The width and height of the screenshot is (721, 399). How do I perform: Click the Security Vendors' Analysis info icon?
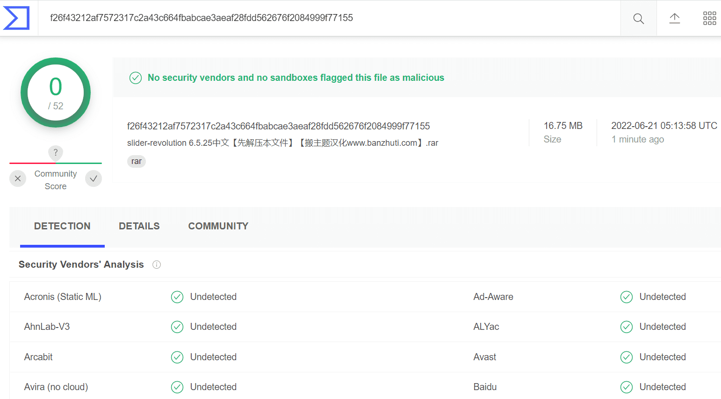157,265
